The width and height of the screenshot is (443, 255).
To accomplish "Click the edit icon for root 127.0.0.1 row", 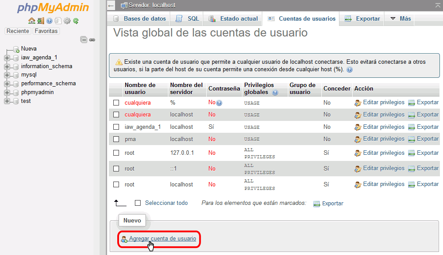I will click(358, 153).
